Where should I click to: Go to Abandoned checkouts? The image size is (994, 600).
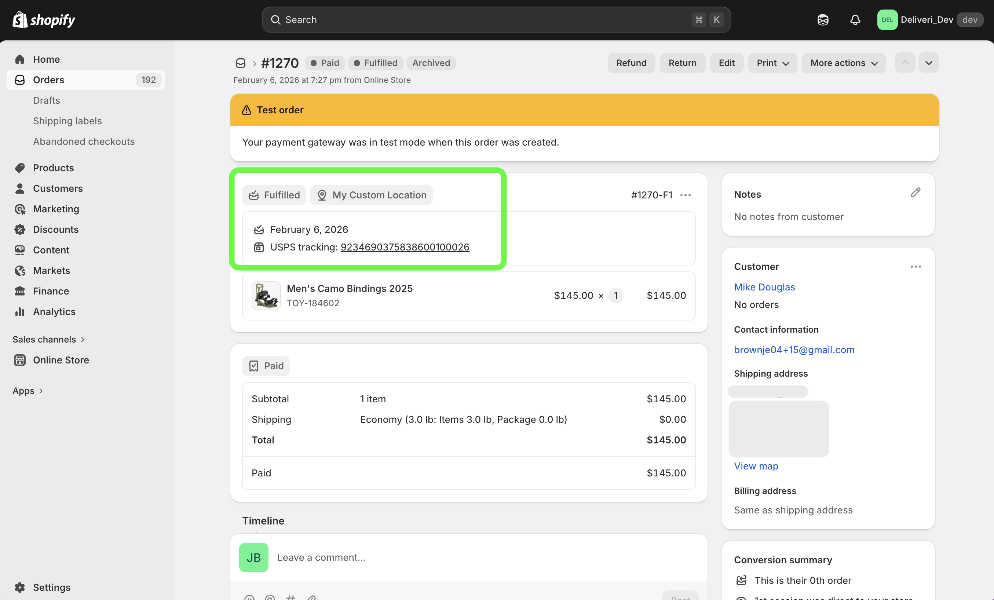(x=84, y=141)
